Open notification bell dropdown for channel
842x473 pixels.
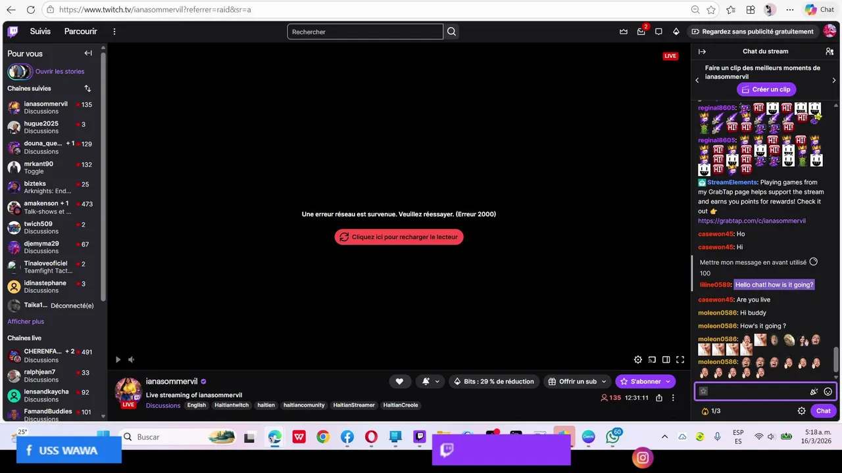coord(430,381)
